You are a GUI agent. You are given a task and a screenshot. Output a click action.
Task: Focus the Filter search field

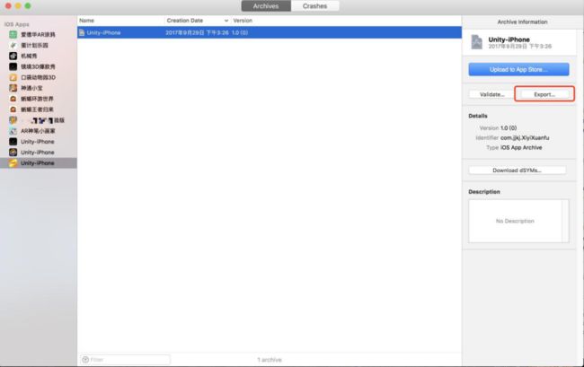click(125, 360)
